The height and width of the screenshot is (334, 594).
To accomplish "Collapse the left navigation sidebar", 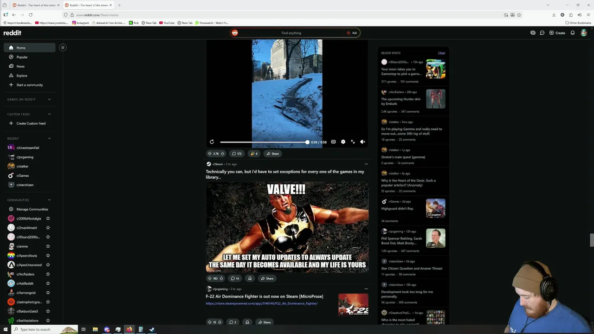I will pos(63,47).
